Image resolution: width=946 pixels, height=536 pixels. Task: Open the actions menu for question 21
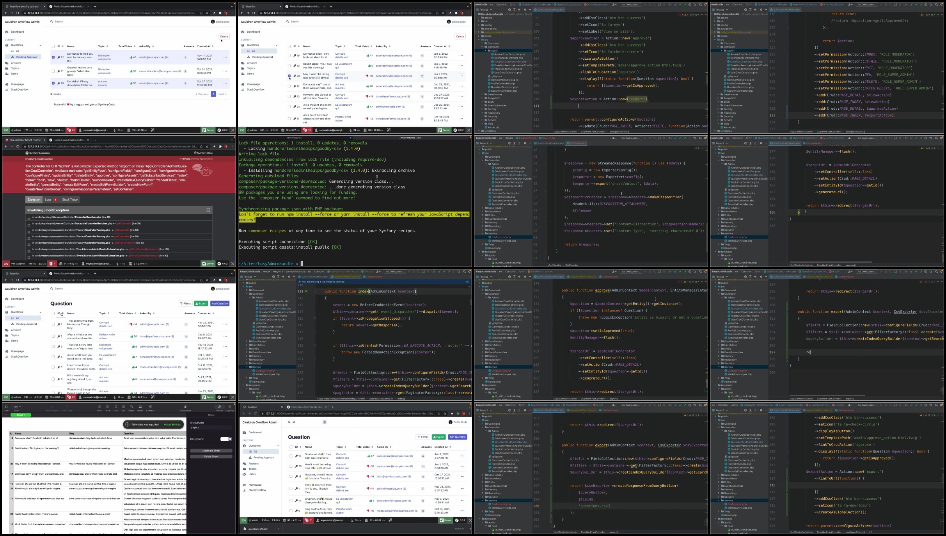pos(225,71)
